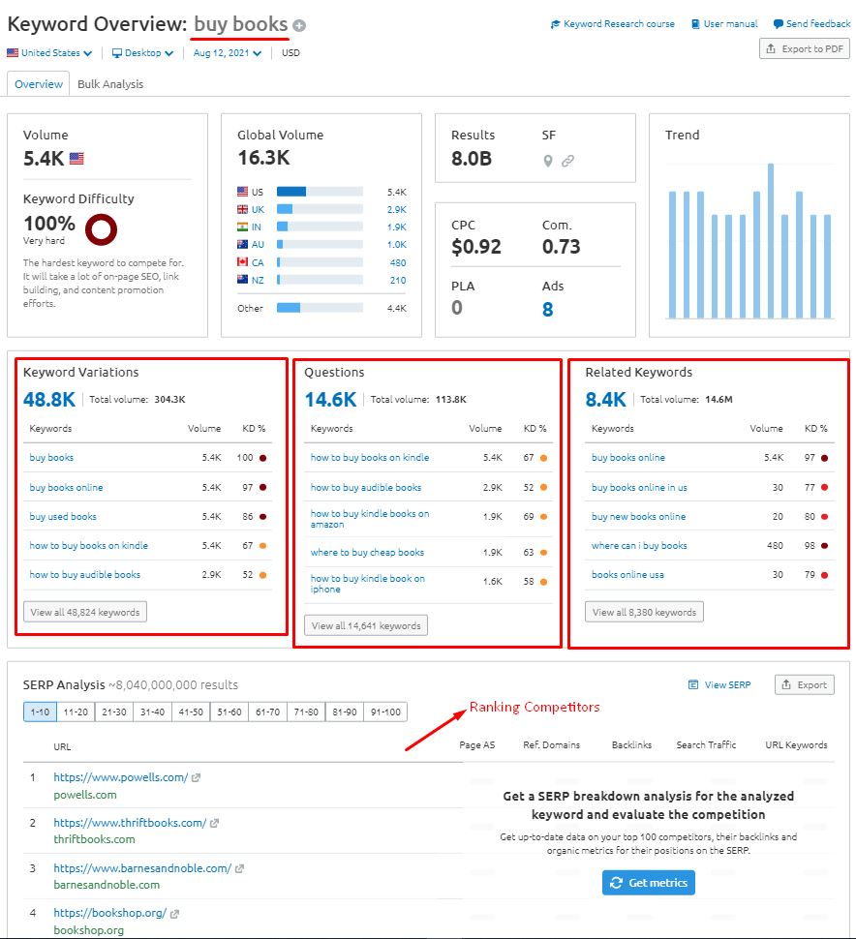Click the Keyword Difficulty donut indicator
856x939 pixels.
tap(101, 229)
